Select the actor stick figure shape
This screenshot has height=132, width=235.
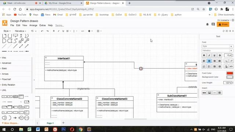click(x=21, y=36)
